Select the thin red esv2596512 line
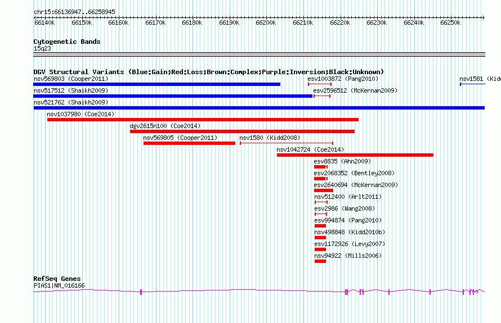 pos(322,96)
